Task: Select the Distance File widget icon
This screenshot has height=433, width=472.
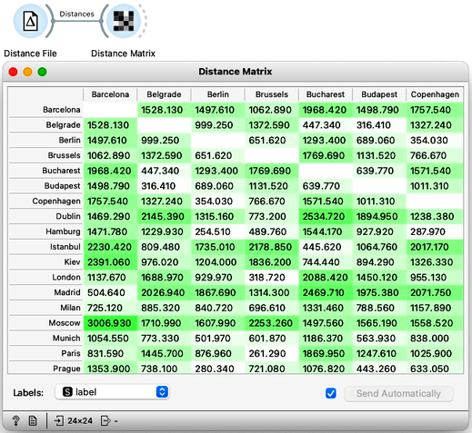Action: pyautogui.click(x=30, y=21)
